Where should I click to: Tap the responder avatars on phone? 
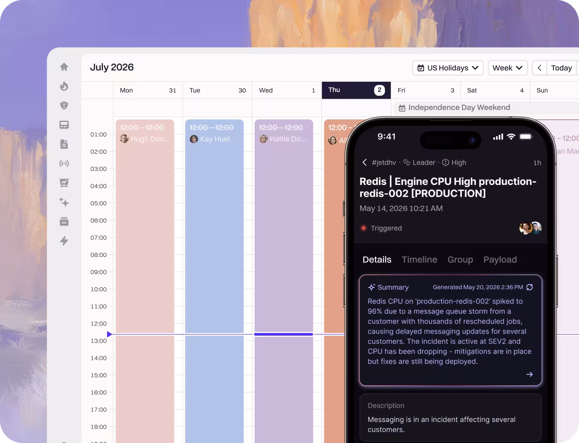point(530,228)
